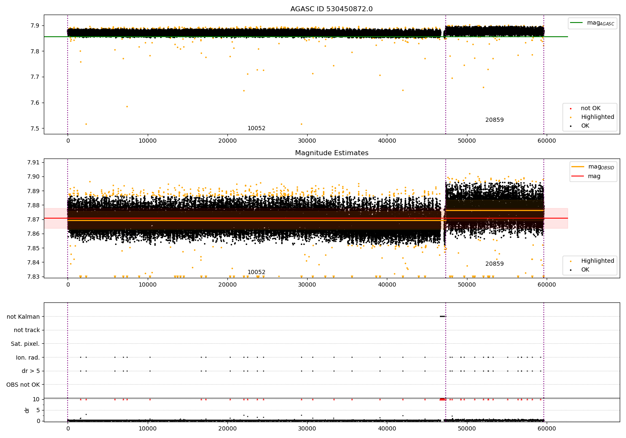Click the 50000 x-axis tick of Magnitude Estimates plot
Viewport: 626px width, 438px height.
[x=467, y=285]
